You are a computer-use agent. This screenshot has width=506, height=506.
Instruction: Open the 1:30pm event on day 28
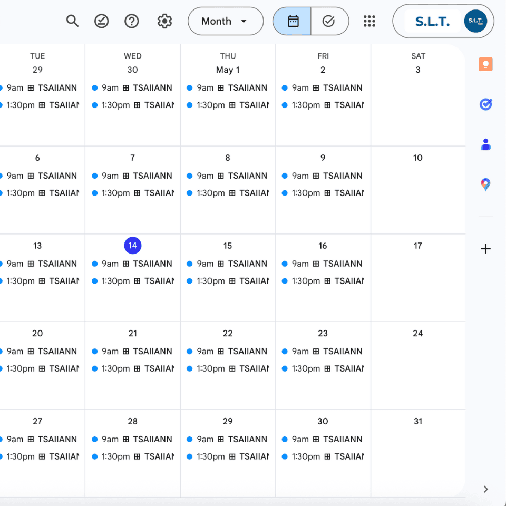pos(133,456)
